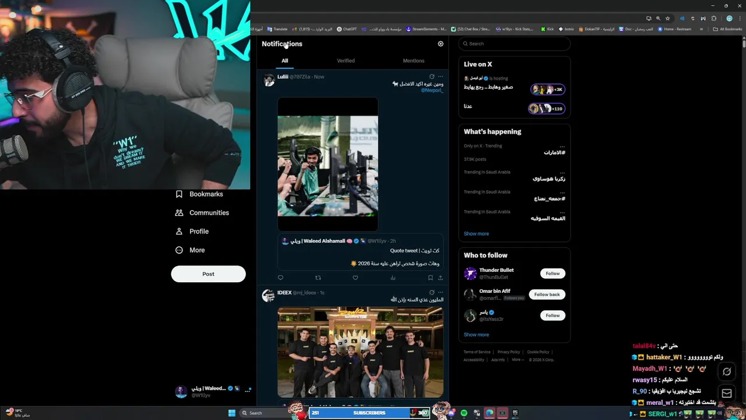This screenshot has height=420, width=746.
Task: Open the three-dot menu on IDEEX's post
Action: pyautogui.click(x=441, y=292)
